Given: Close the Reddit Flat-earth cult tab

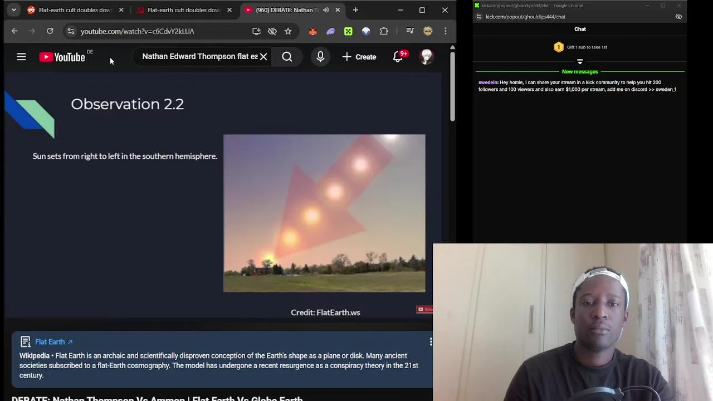Looking at the screenshot, I should pos(121,10).
